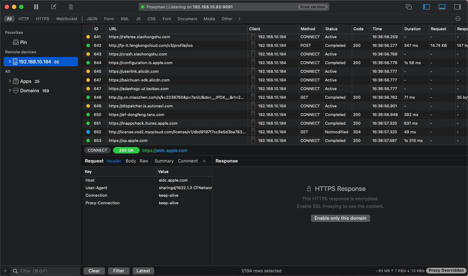Image resolution: width=468 pixels, height=276 pixels.
Task: Expand the Apps tree node
Action: tap(10, 81)
